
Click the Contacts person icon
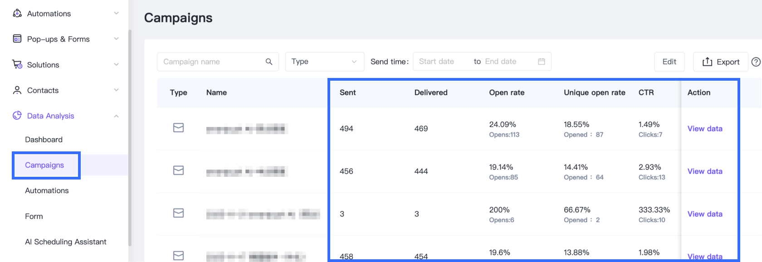(17, 90)
